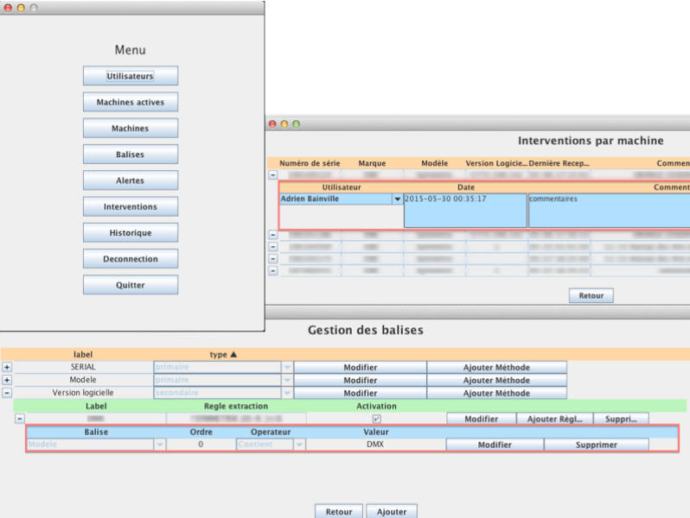
Task: Click the Dernière Recep... column header
Action: [x=559, y=163]
